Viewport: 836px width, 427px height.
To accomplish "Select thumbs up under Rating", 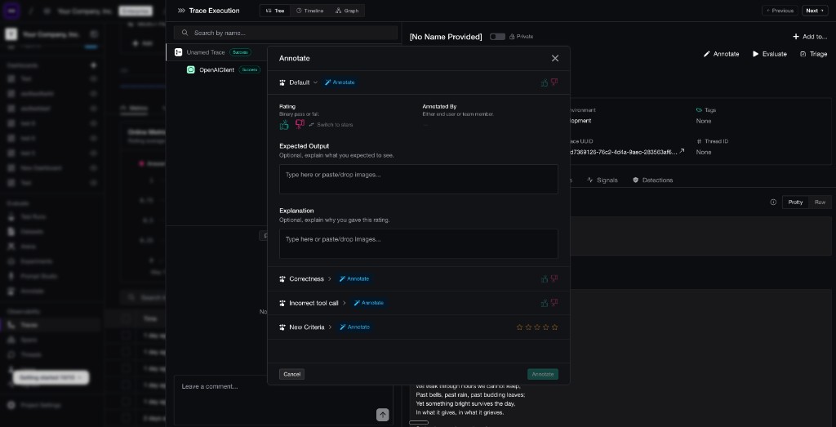I will click(284, 124).
